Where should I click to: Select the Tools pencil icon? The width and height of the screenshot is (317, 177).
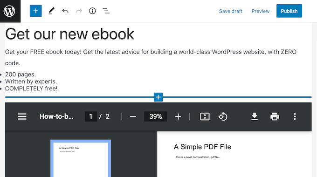tap(52, 11)
